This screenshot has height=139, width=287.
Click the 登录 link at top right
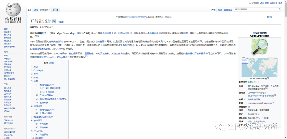tap(280, 3)
